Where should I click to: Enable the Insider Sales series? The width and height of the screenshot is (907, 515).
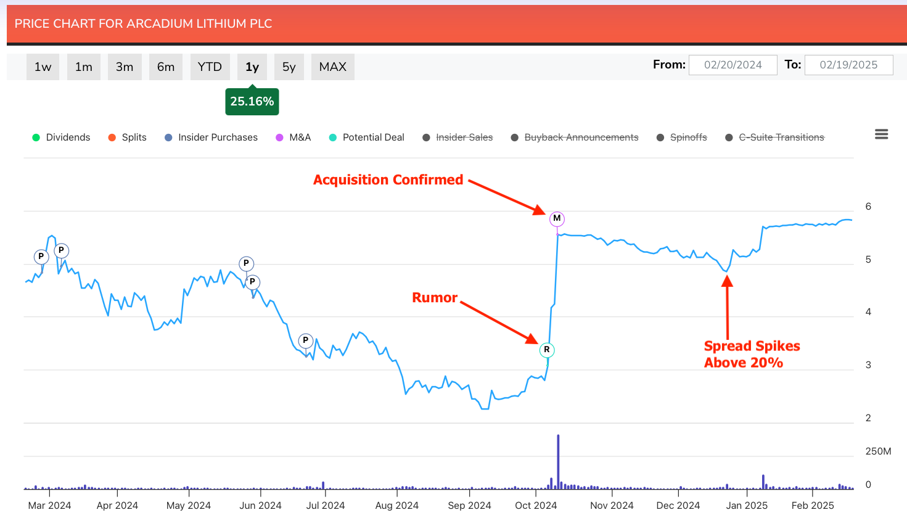click(x=458, y=138)
